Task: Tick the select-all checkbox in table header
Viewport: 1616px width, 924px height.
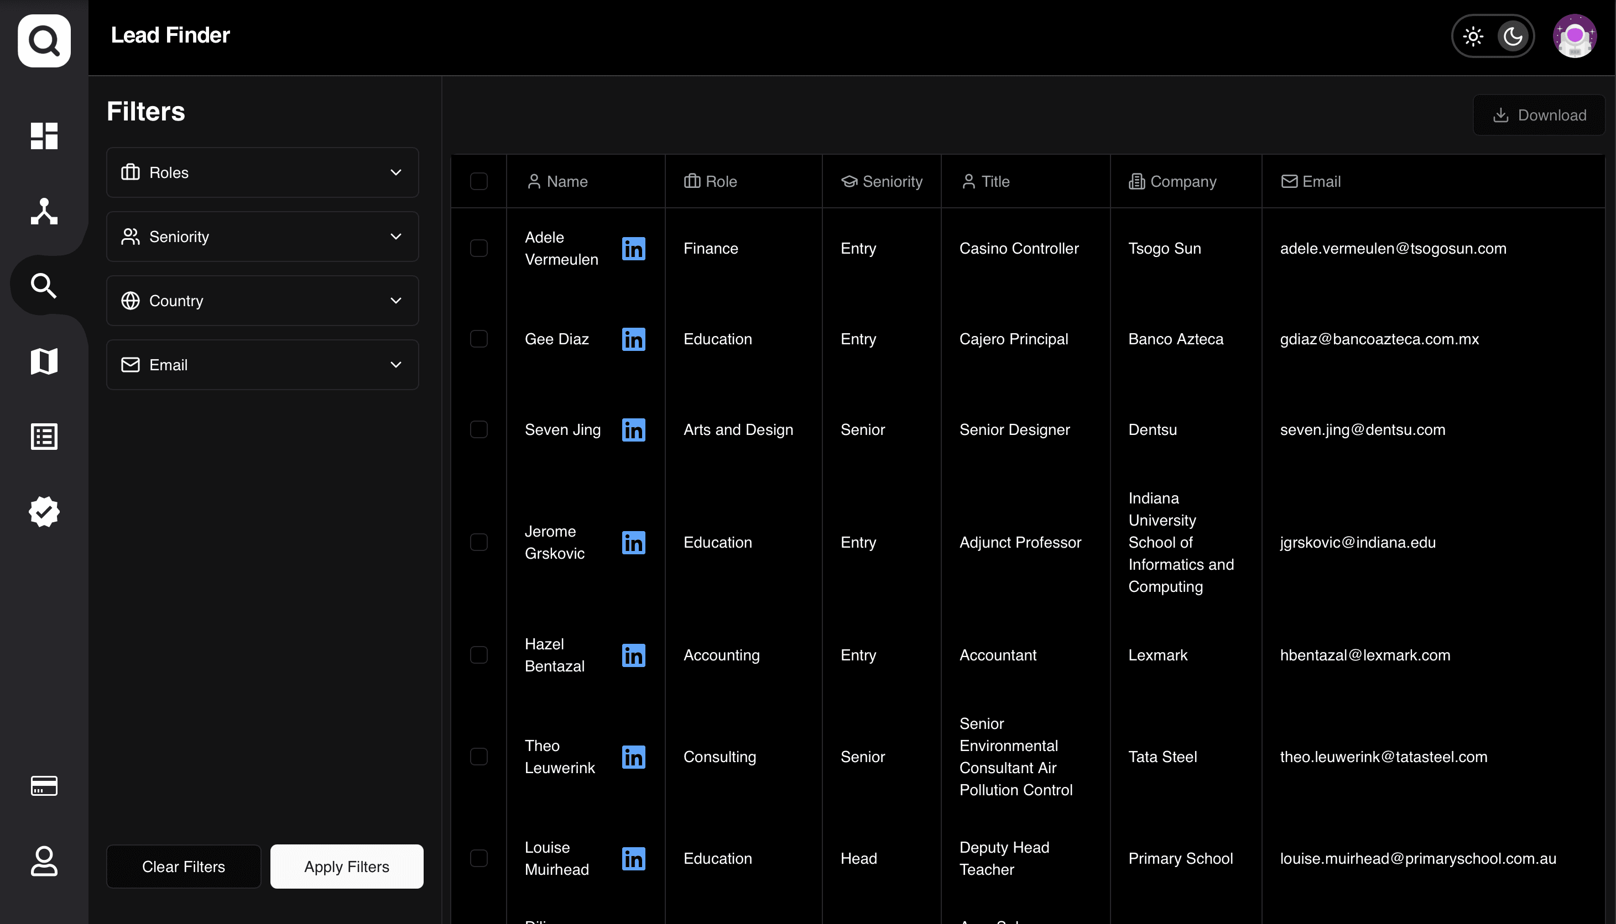Action: 479,181
